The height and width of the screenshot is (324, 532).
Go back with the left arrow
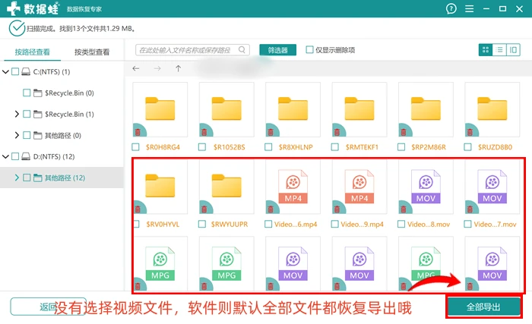pyautogui.click(x=136, y=68)
